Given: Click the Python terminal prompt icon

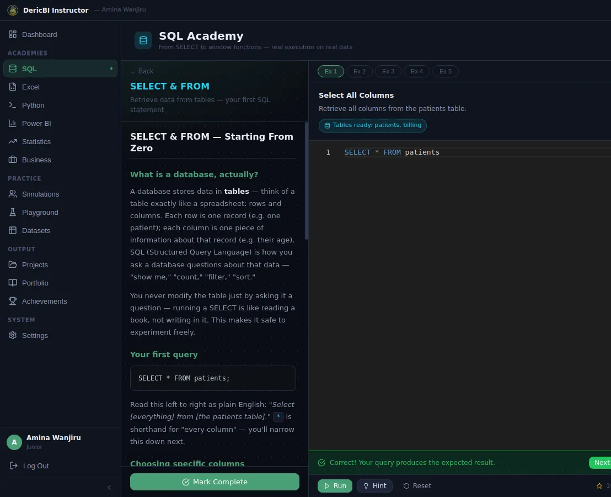Looking at the screenshot, I should tap(13, 105).
